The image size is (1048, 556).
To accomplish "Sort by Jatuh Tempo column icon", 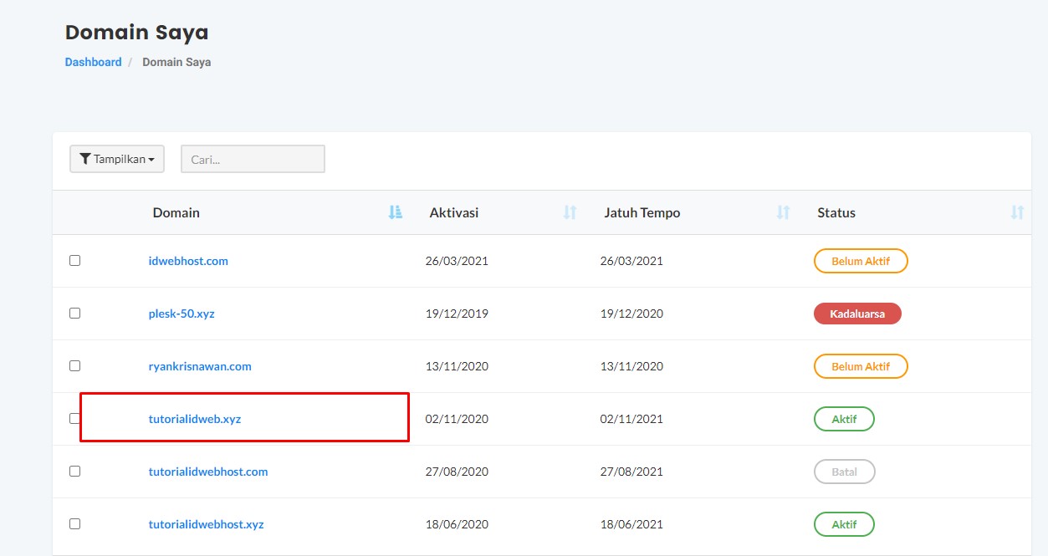I will [784, 212].
